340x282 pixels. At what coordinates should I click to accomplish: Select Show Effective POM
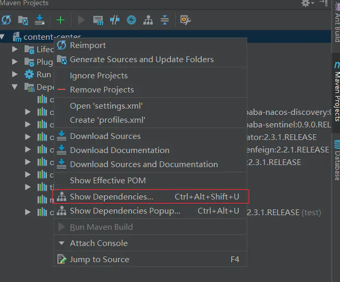point(150,180)
